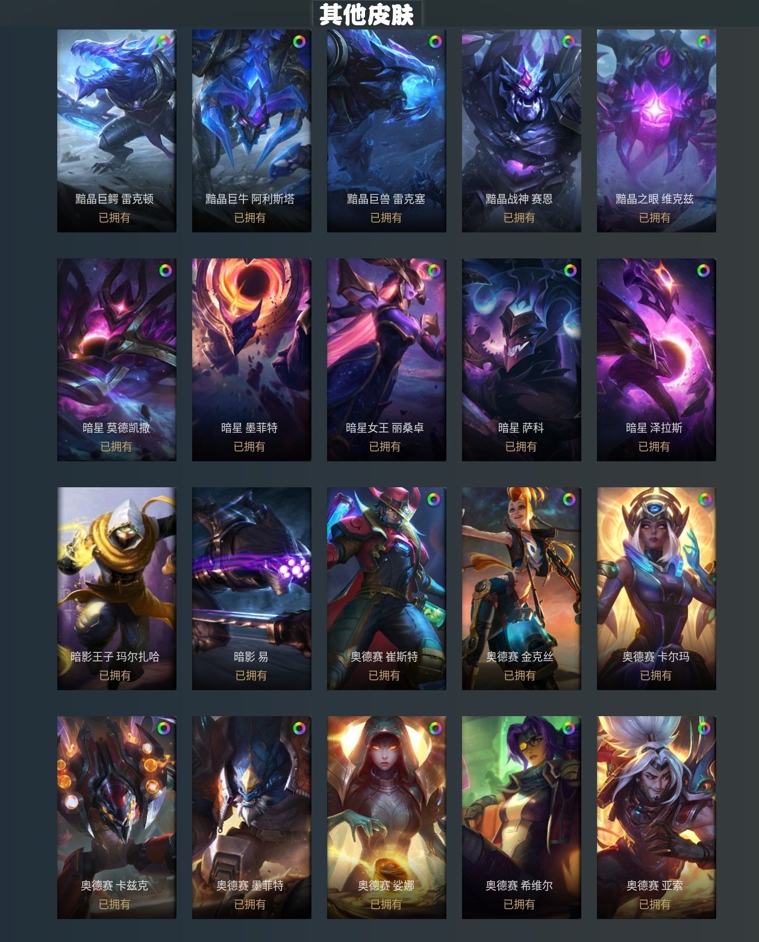Click 已拥有 label under 黯晶之眼 维克兹
The width and height of the screenshot is (759, 942).
[x=655, y=217]
